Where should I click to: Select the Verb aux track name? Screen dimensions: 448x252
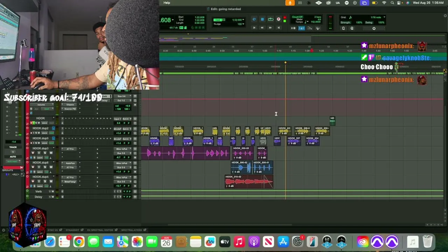[x=38, y=191]
